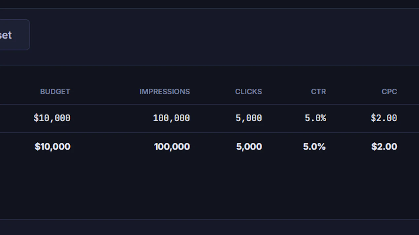The image size is (419, 235).
Task: Select the 5.0% CTR cell in first row
Action: [315, 118]
